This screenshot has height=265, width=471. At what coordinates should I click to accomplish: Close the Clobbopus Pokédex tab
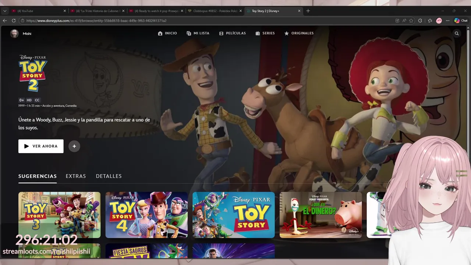tap(241, 11)
